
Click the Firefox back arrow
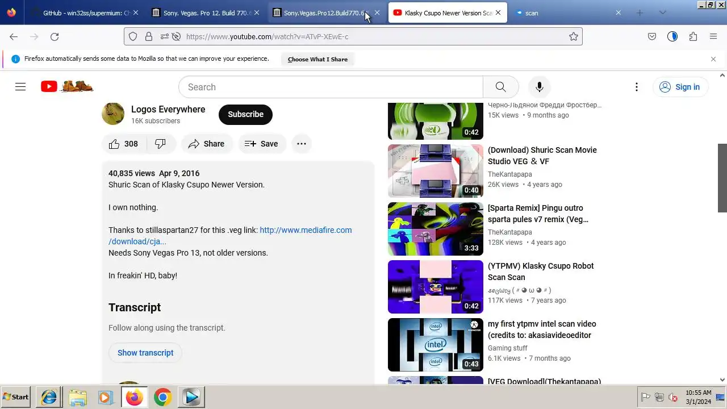coord(14,36)
